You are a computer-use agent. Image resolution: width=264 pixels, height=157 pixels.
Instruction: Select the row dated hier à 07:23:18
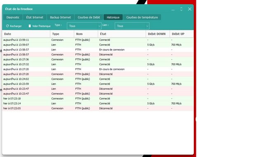tap(98, 99)
